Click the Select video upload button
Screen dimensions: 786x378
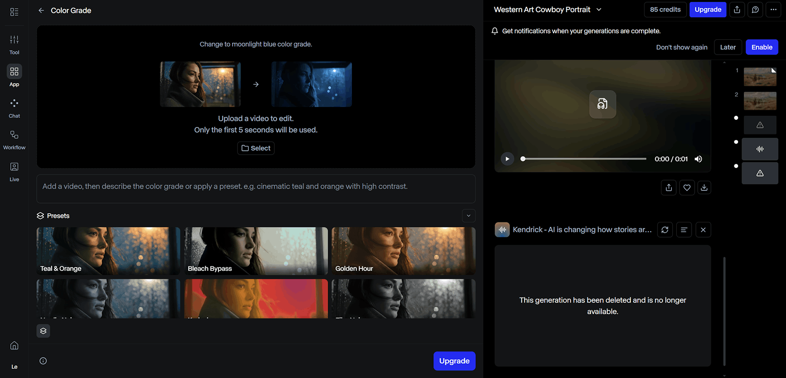pos(256,148)
